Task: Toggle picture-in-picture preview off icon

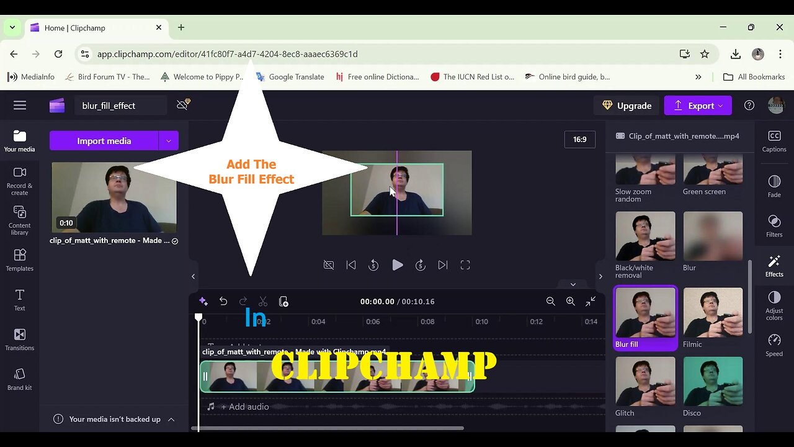Action: (x=329, y=265)
